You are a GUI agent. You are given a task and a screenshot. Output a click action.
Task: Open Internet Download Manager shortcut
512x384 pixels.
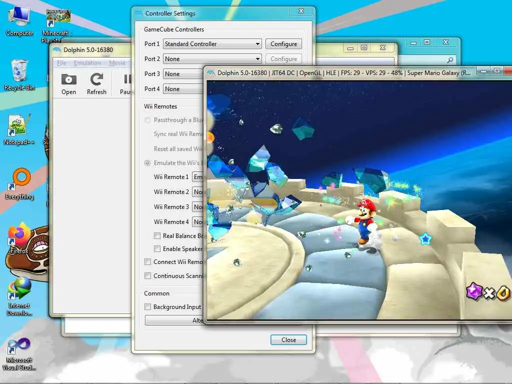[19, 296]
